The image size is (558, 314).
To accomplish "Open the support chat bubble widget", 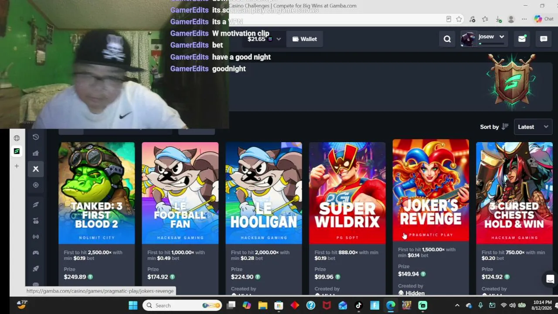I will (x=550, y=279).
